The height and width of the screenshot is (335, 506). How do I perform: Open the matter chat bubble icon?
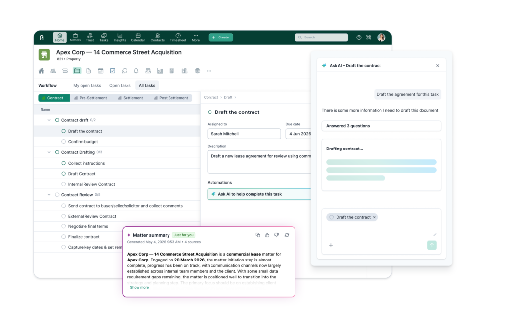pyautogui.click(x=124, y=71)
